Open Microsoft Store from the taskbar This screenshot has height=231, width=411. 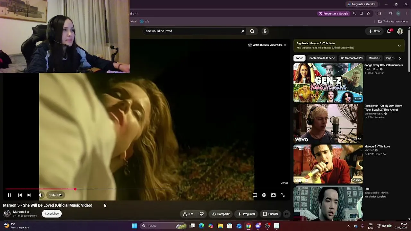[230, 226]
